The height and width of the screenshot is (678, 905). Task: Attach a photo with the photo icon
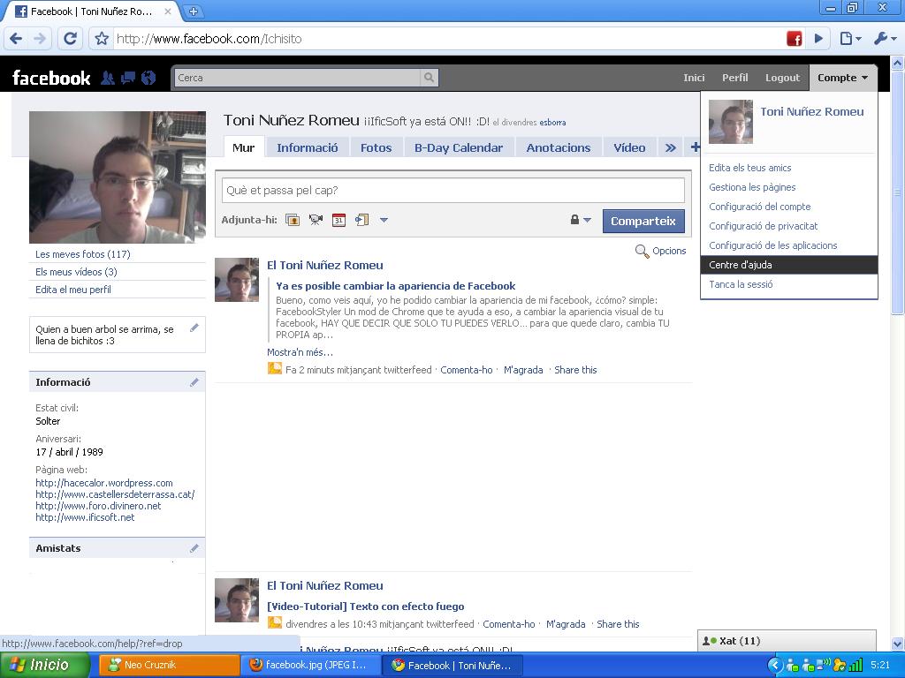click(293, 220)
